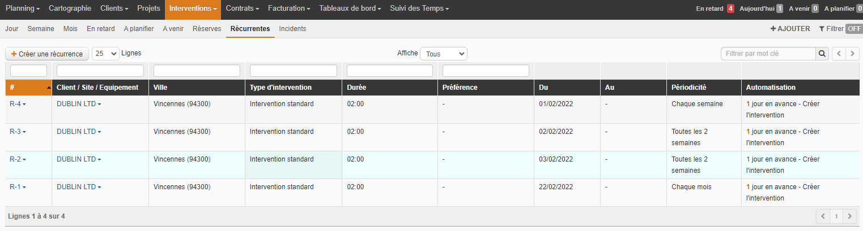The height and width of the screenshot is (231, 863).
Task: Click the next page chevron at table bottom
Action: (849, 216)
